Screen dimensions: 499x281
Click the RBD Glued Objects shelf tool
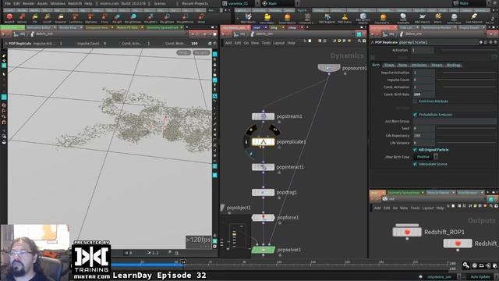pyautogui.click(x=287, y=18)
